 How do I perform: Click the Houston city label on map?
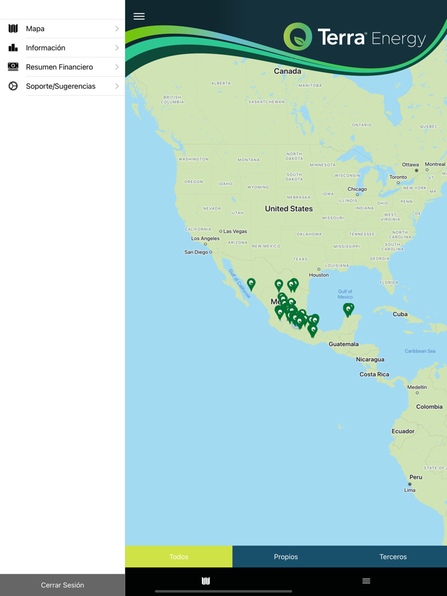(319, 275)
